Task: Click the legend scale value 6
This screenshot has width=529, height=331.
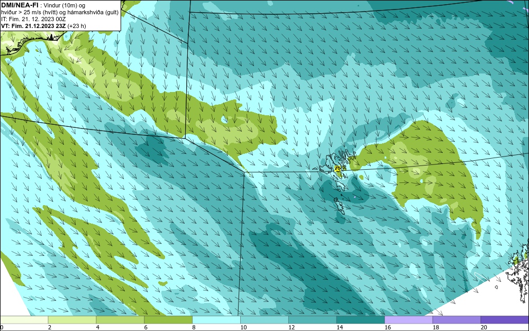Action: tap(146, 327)
